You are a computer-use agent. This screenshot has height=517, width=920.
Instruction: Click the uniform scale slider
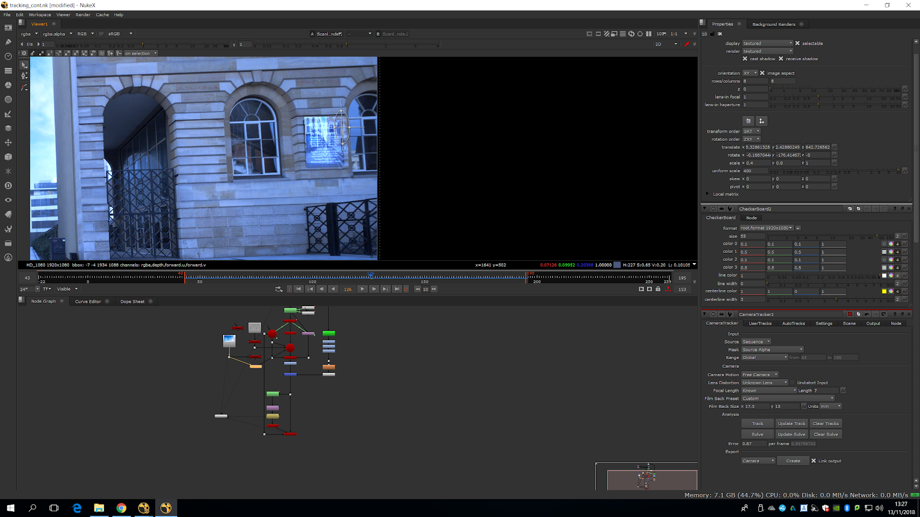[x=834, y=171]
